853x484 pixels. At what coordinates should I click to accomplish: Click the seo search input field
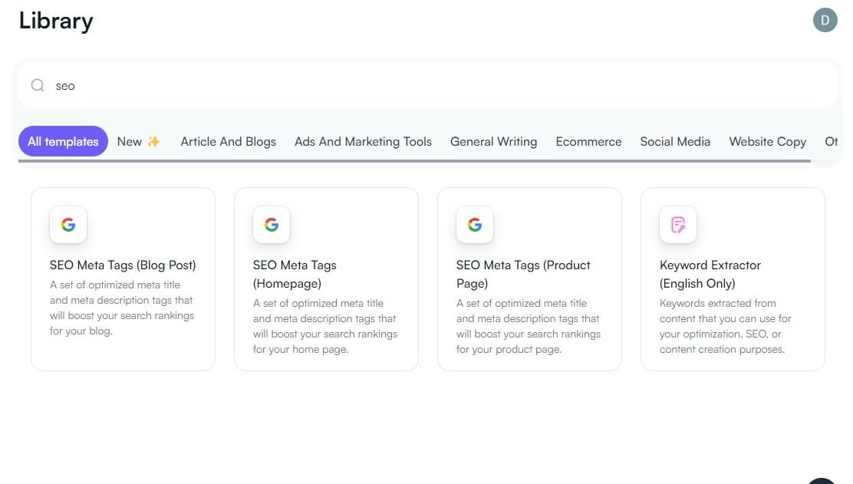(x=427, y=85)
